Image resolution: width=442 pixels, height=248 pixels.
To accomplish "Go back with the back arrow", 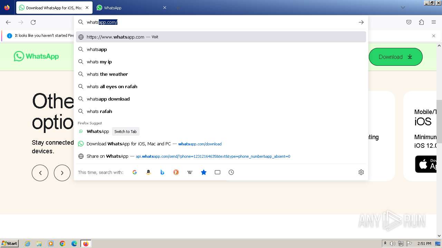I will pyautogui.click(x=8, y=22).
